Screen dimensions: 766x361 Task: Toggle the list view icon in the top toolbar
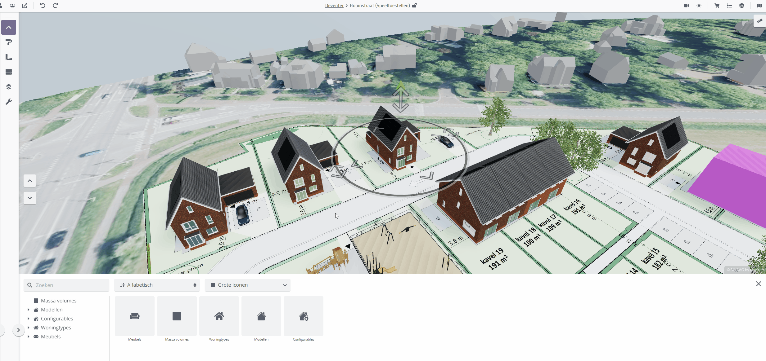[730, 5]
